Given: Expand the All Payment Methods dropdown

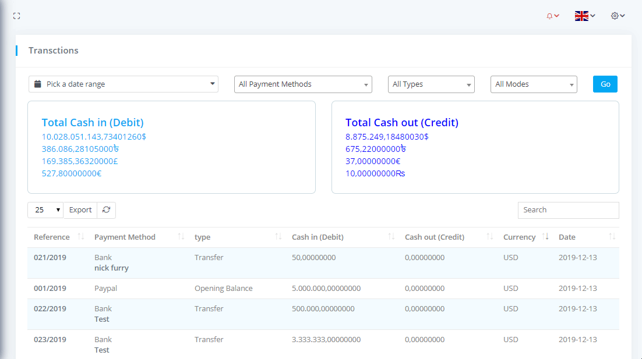Looking at the screenshot, I should point(303,84).
